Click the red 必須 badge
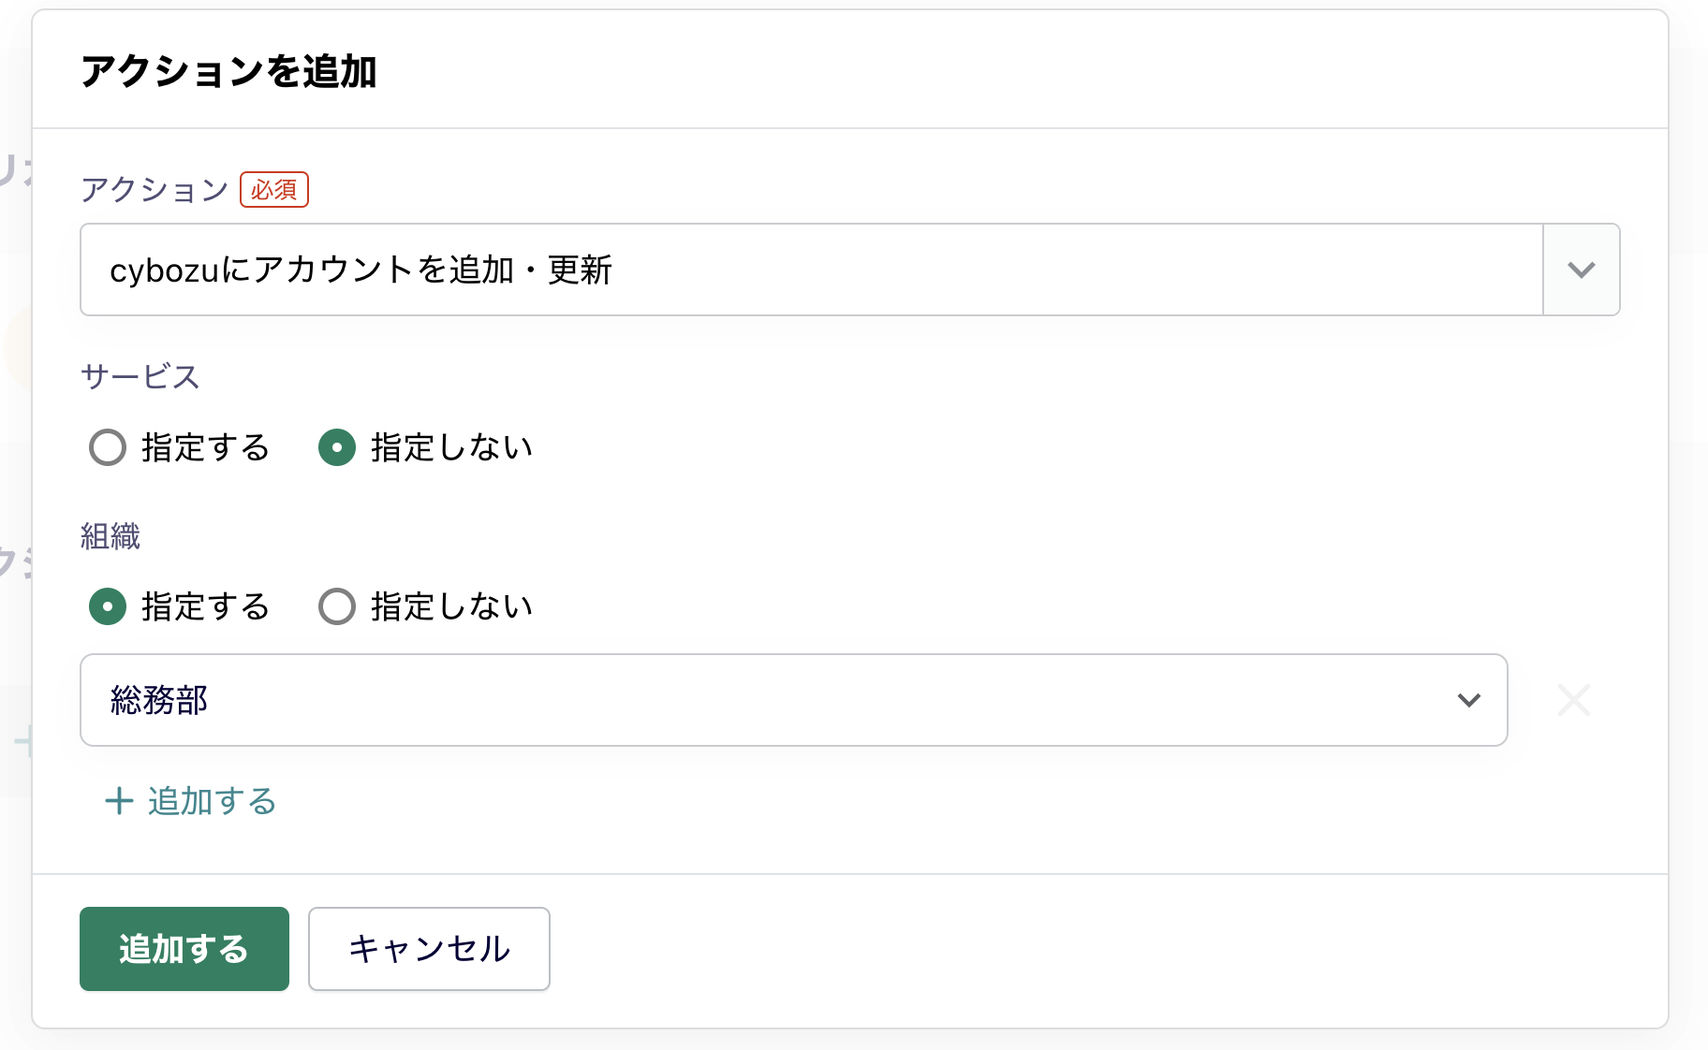This screenshot has width=1708, height=1050. (x=274, y=190)
